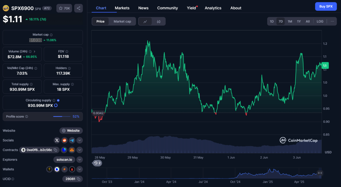Click the Buy SPX button
The height and width of the screenshot is (187, 341).
(326, 6)
